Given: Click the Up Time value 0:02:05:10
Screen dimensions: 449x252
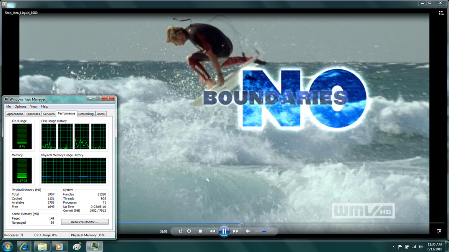Looking at the screenshot, I should click(98, 206).
